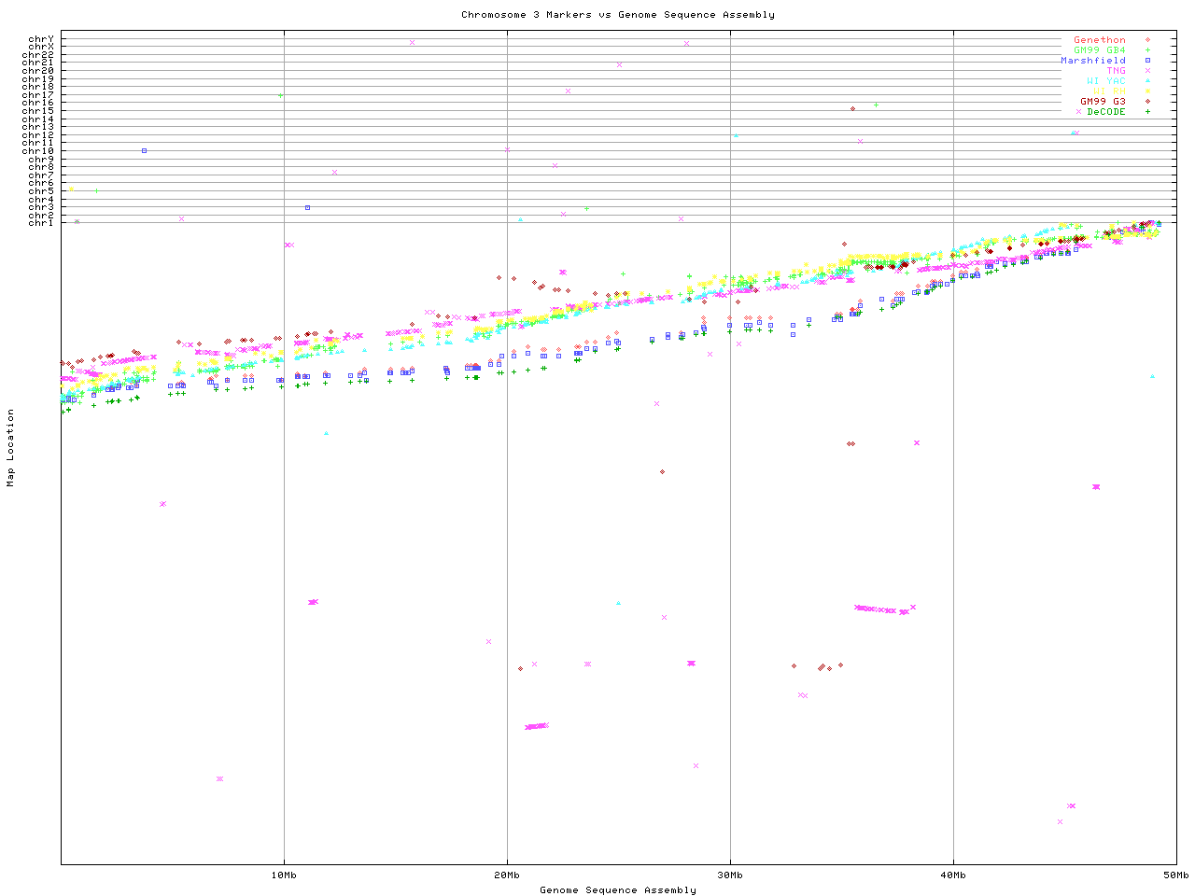
Task: Click the Genethon legend label
Action: (x=1099, y=40)
